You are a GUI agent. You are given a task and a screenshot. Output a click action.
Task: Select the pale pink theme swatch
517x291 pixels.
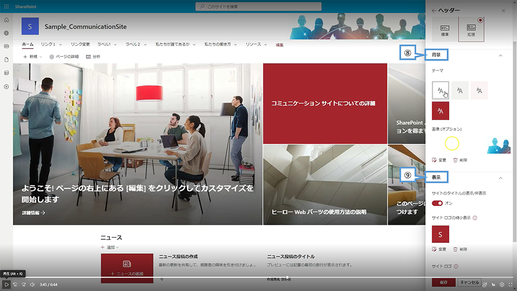point(479,90)
